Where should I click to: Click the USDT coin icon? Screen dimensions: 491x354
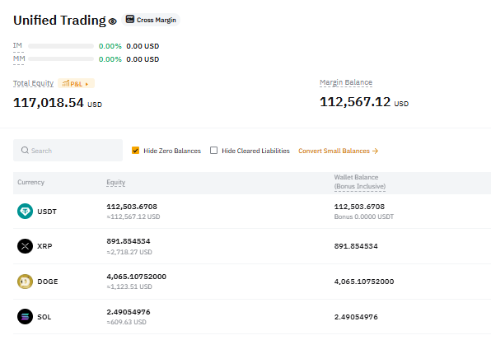tap(25, 212)
